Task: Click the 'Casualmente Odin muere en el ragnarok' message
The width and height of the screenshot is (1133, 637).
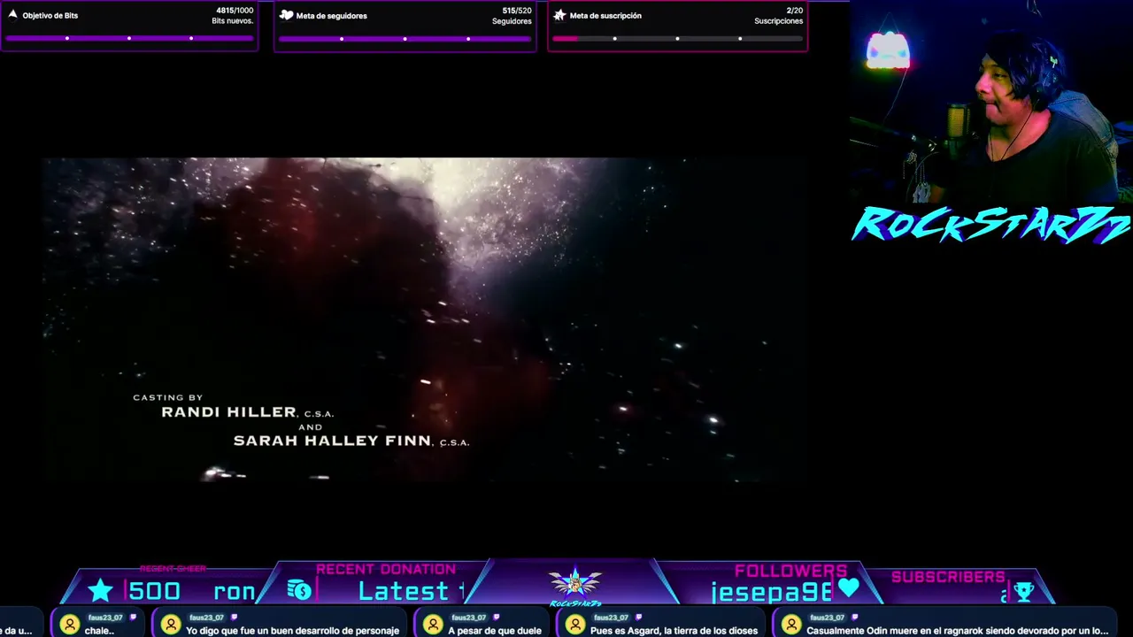Action: tap(957, 631)
